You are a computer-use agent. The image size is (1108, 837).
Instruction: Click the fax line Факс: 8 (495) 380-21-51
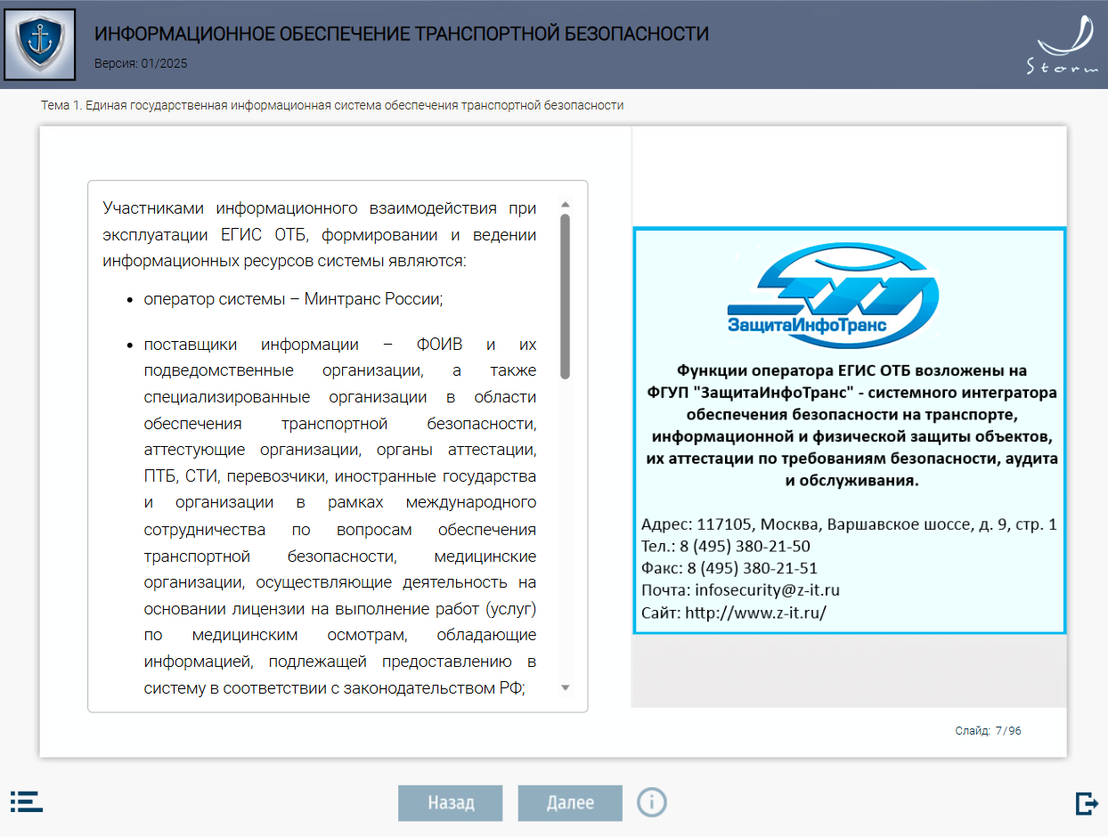click(x=729, y=568)
